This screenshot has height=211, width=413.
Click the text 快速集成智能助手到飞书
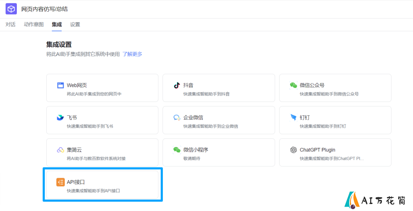click(x=90, y=126)
